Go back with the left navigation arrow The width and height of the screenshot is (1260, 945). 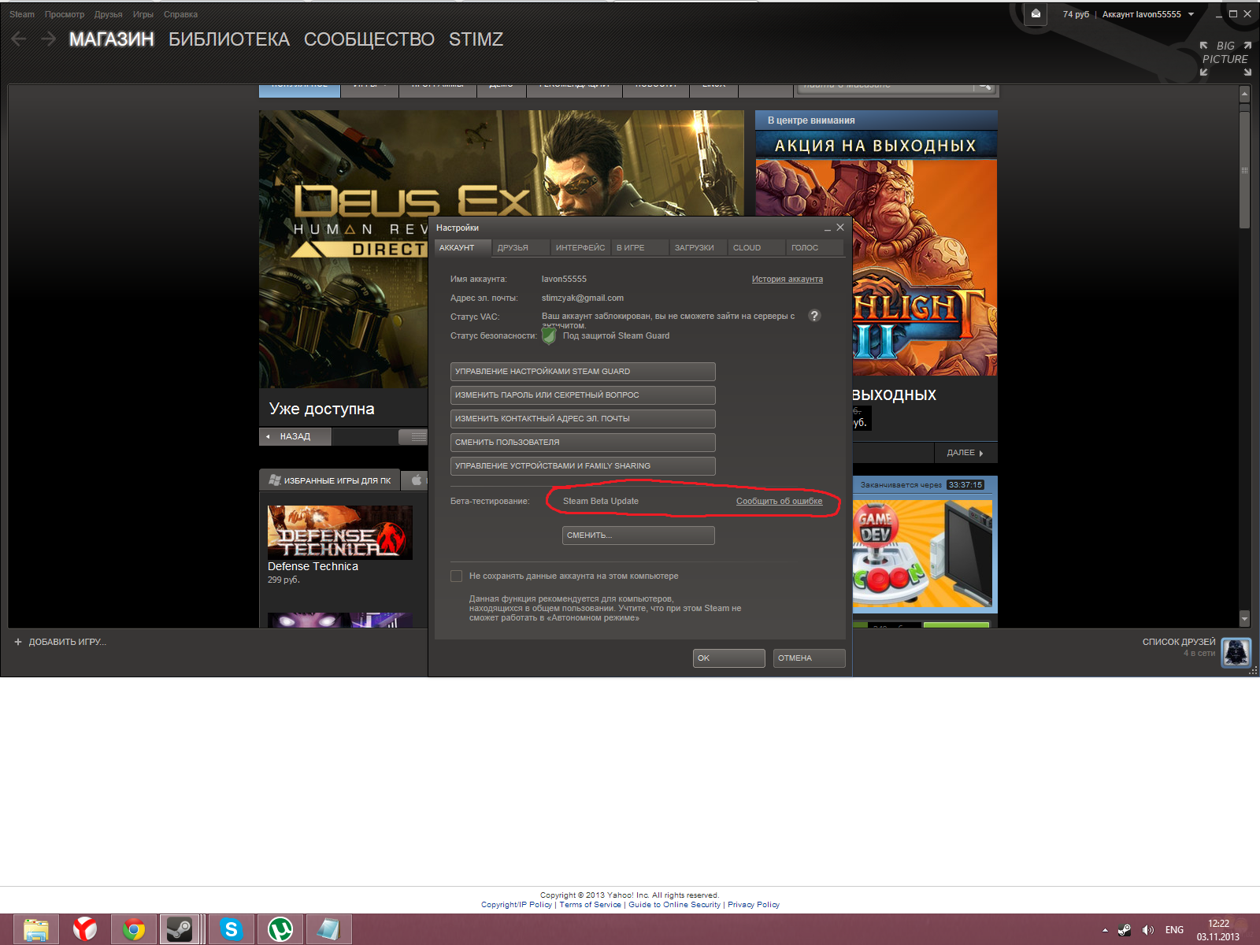[20, 39]
